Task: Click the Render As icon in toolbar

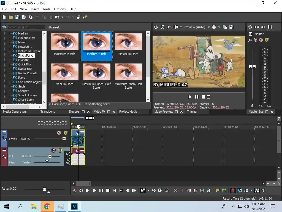Action: click(x=24, y=17)
